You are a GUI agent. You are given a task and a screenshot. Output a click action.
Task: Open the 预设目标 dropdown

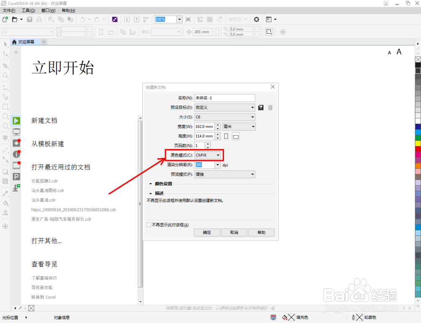tap(225, 107)
